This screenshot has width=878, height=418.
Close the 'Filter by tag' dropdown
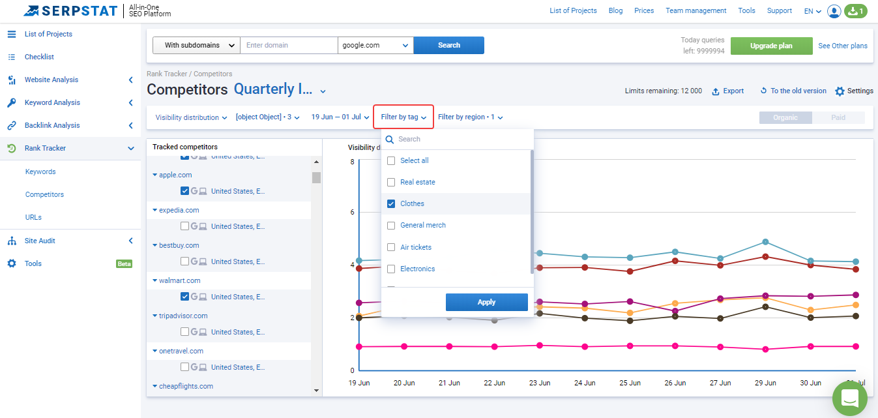[x=403, y=117]
